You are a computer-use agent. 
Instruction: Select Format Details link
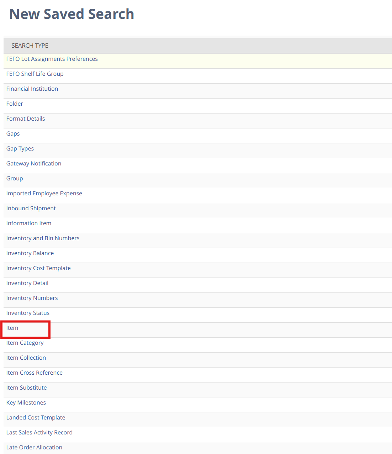coord(26,119)
